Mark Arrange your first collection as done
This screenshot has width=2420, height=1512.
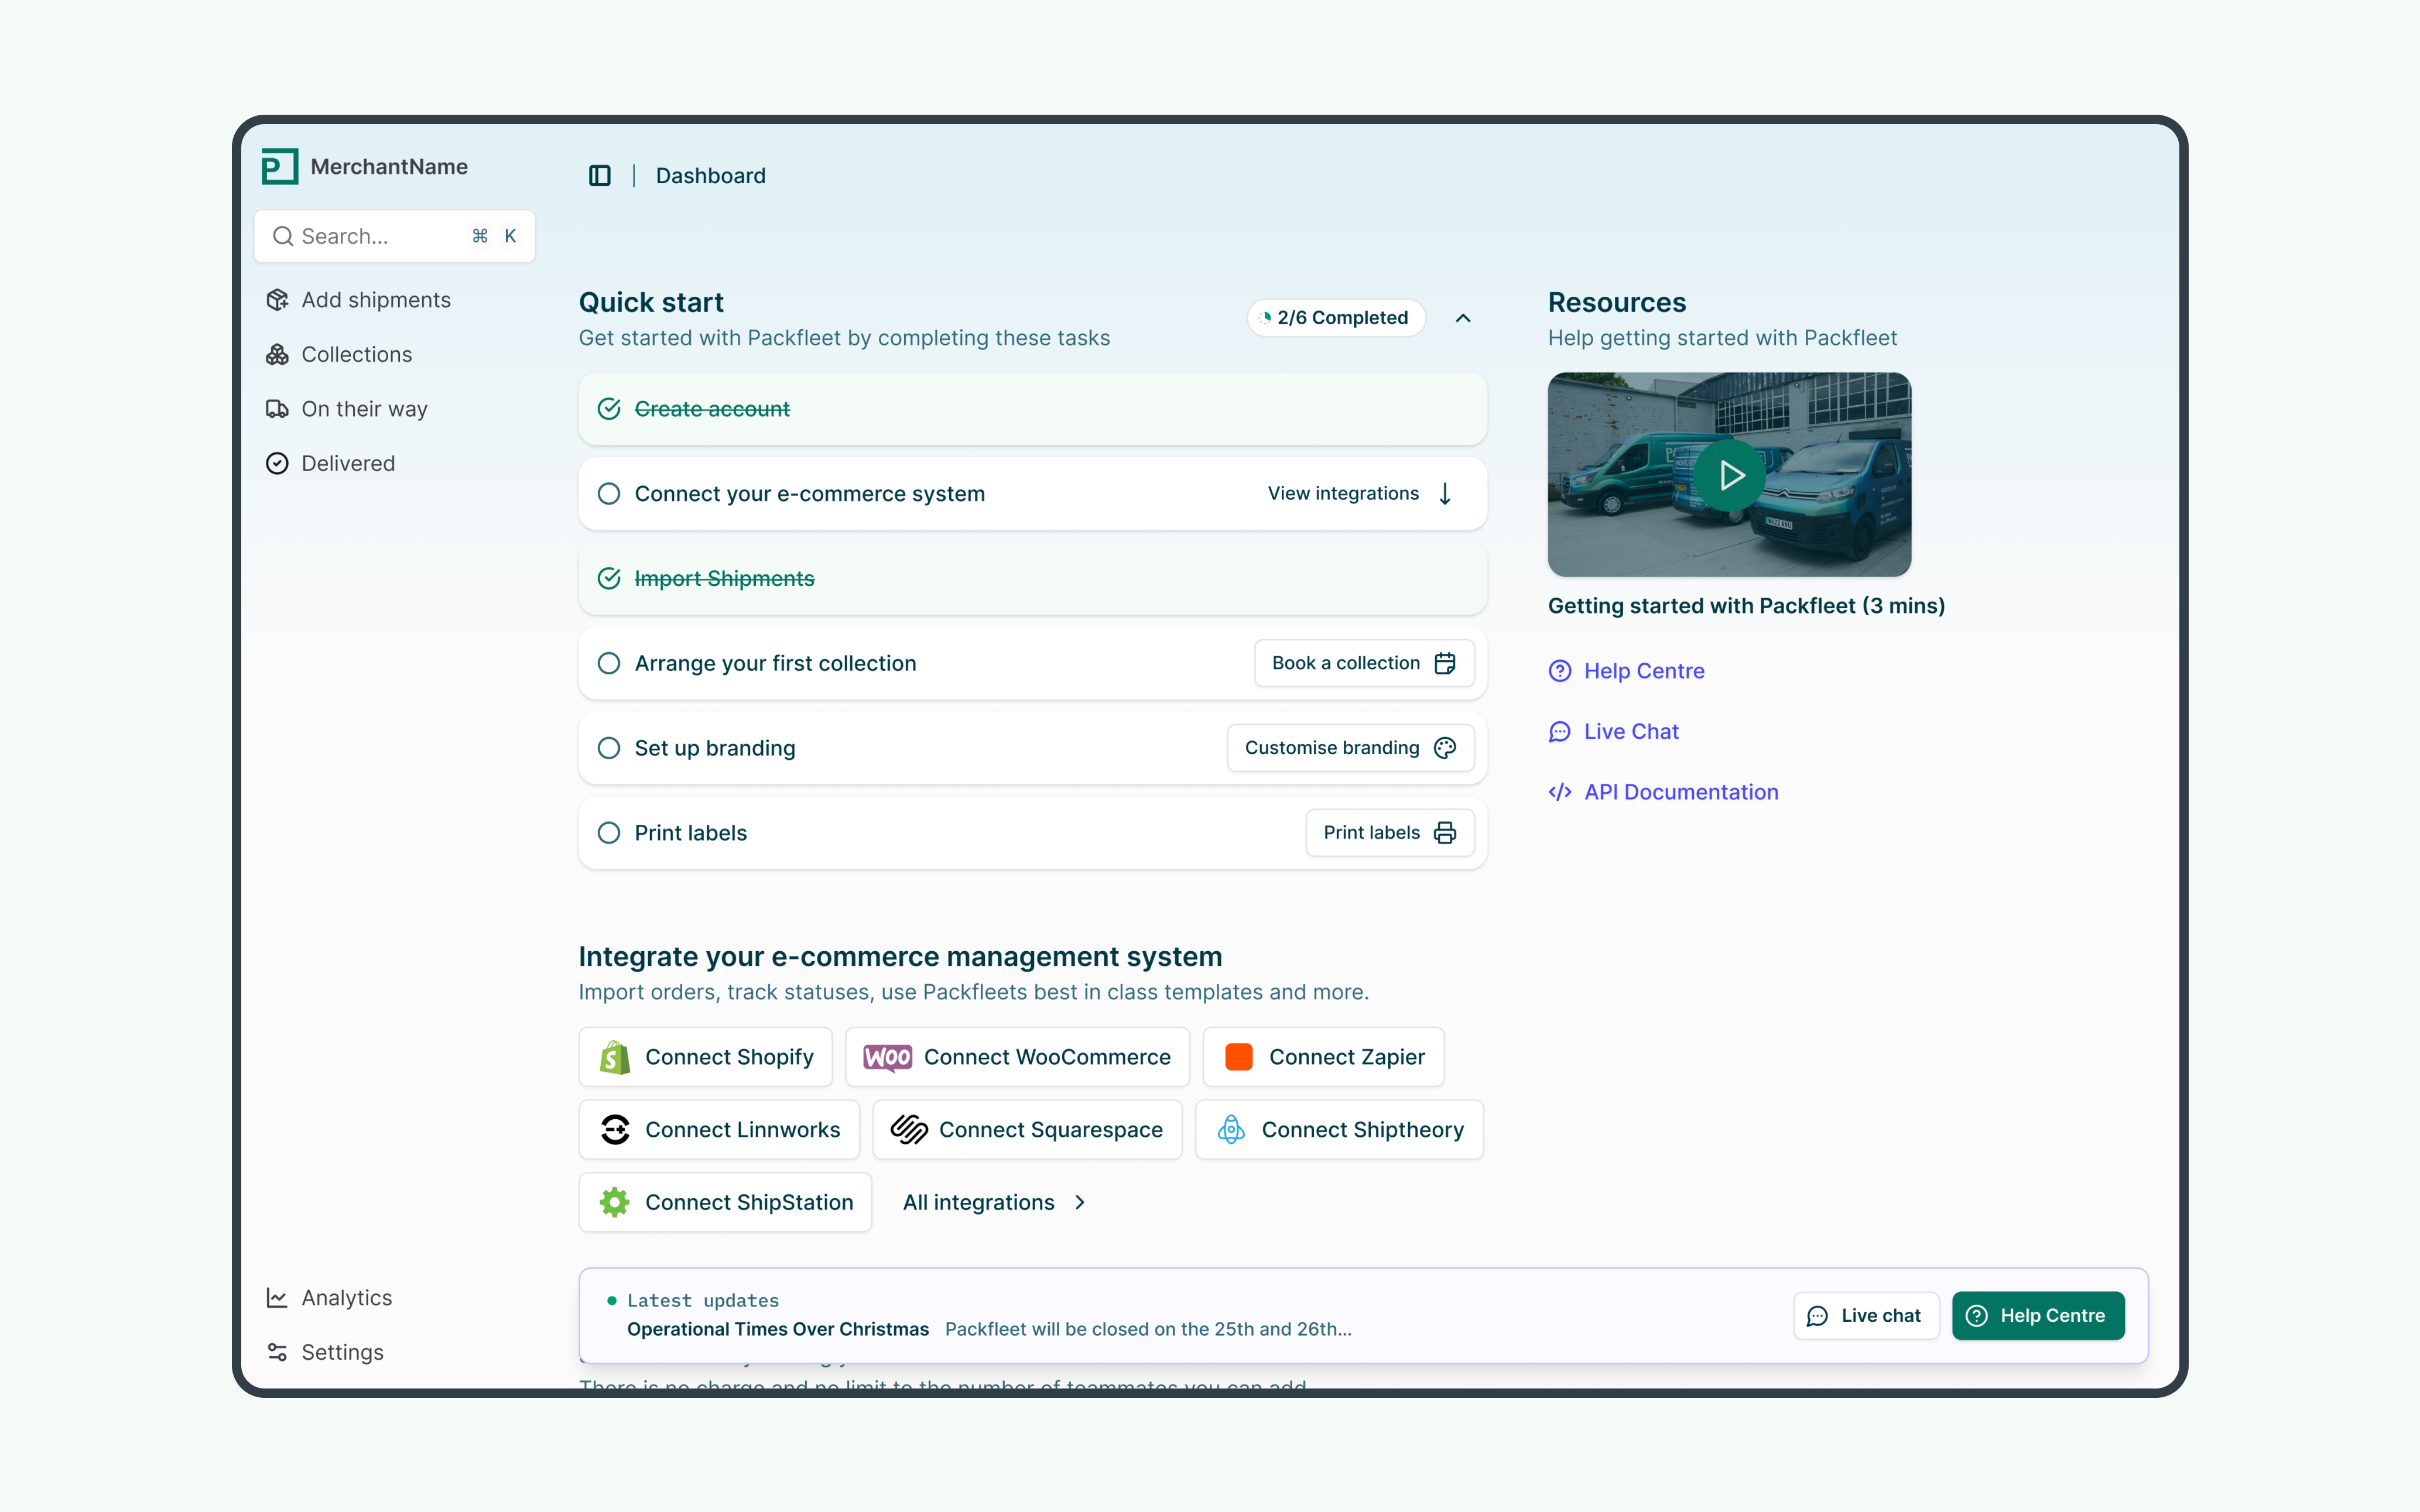point(608,663)
